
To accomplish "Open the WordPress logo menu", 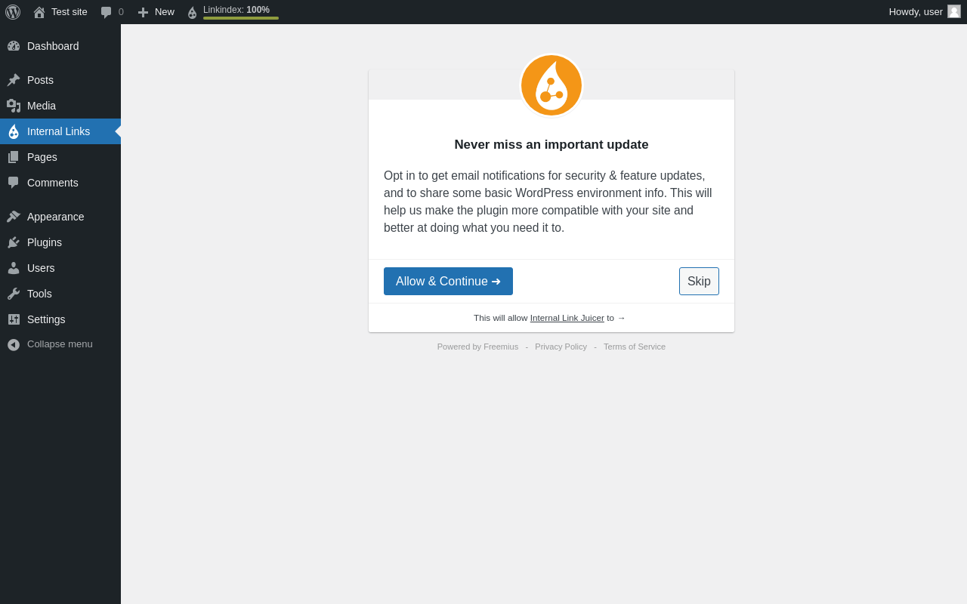I will 13,12.
